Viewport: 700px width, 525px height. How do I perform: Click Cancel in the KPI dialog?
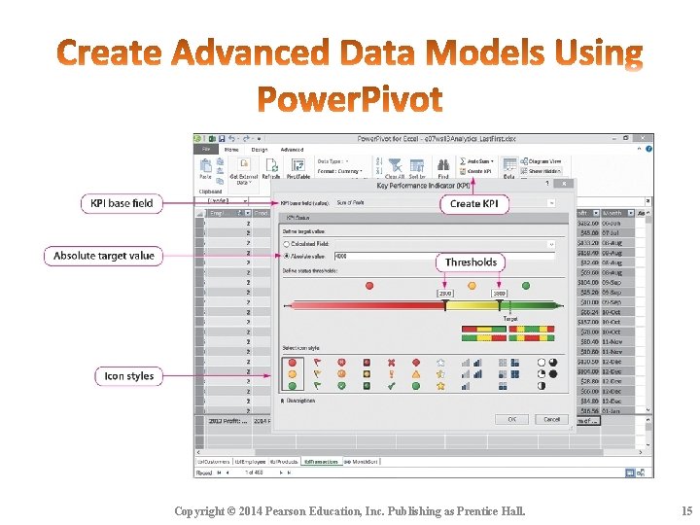[x=552, y=419]
